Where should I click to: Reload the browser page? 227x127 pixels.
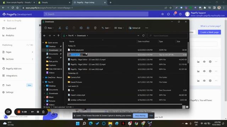[13, 8]
